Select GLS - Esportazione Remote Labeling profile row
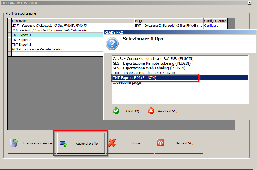 tap(57, 49)
